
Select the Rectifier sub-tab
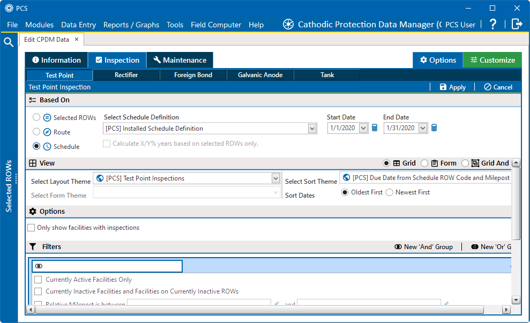126,75
